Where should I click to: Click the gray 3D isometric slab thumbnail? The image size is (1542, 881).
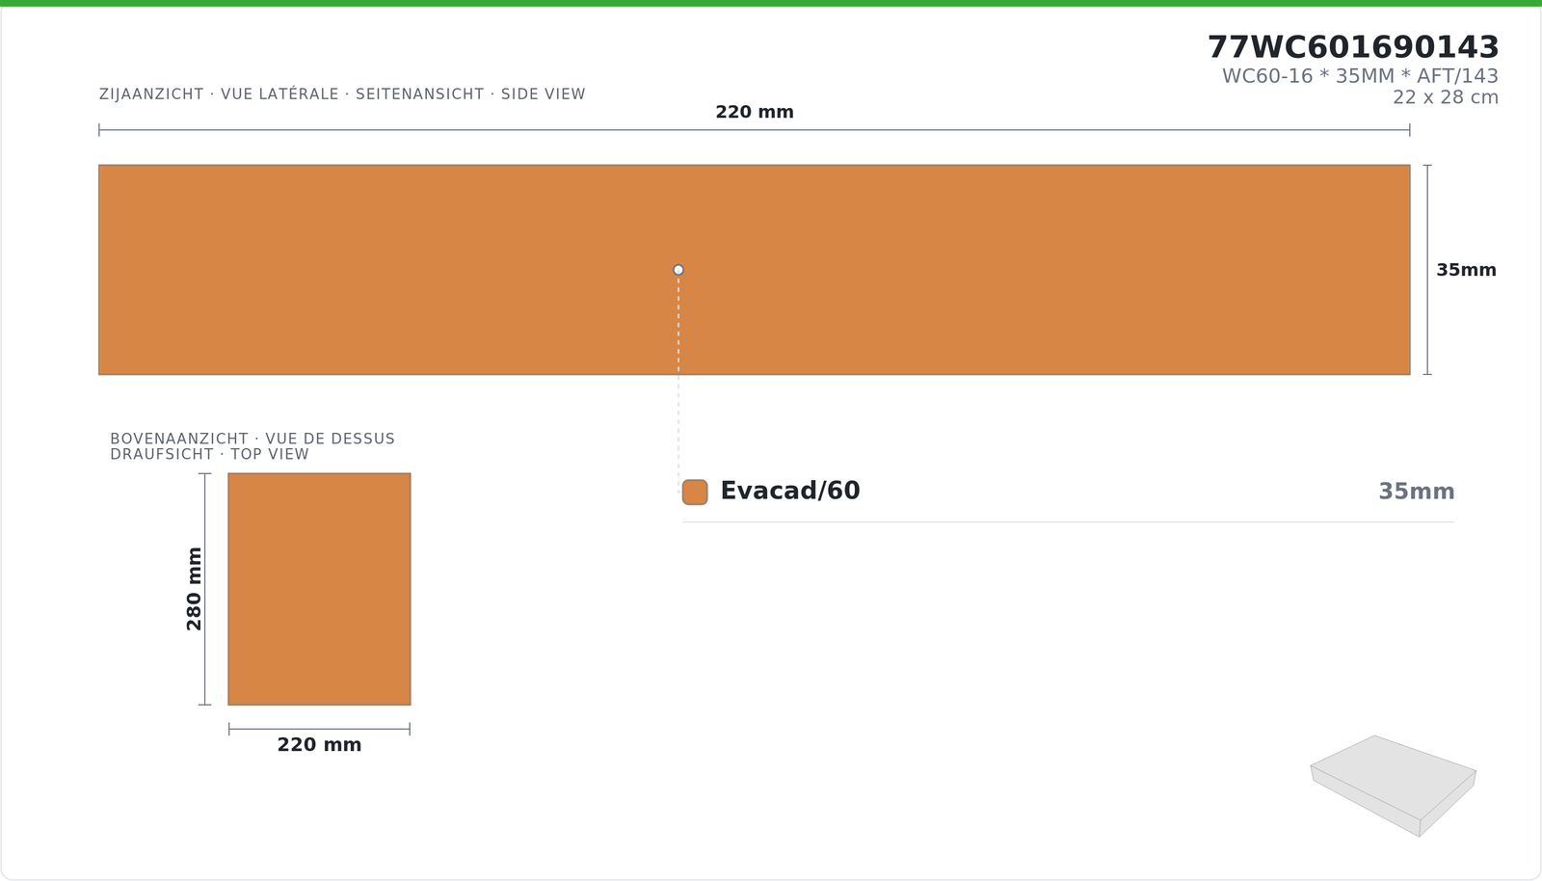[x=1393, y=786]
